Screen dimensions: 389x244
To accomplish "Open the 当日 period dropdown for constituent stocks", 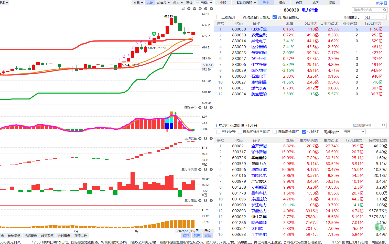I will pyautogui.click(x=354, y=132).
